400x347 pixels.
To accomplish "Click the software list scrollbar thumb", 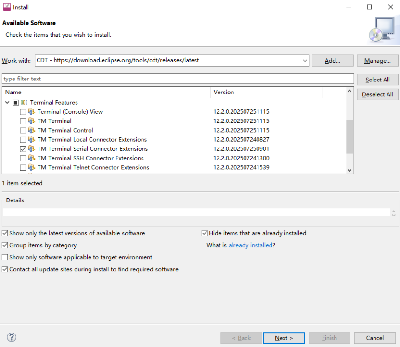I will 349,136.
